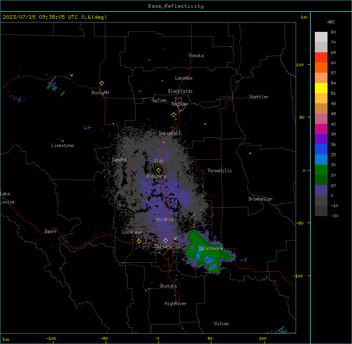Click the Blackfalds town label

(x=180, y=91)
